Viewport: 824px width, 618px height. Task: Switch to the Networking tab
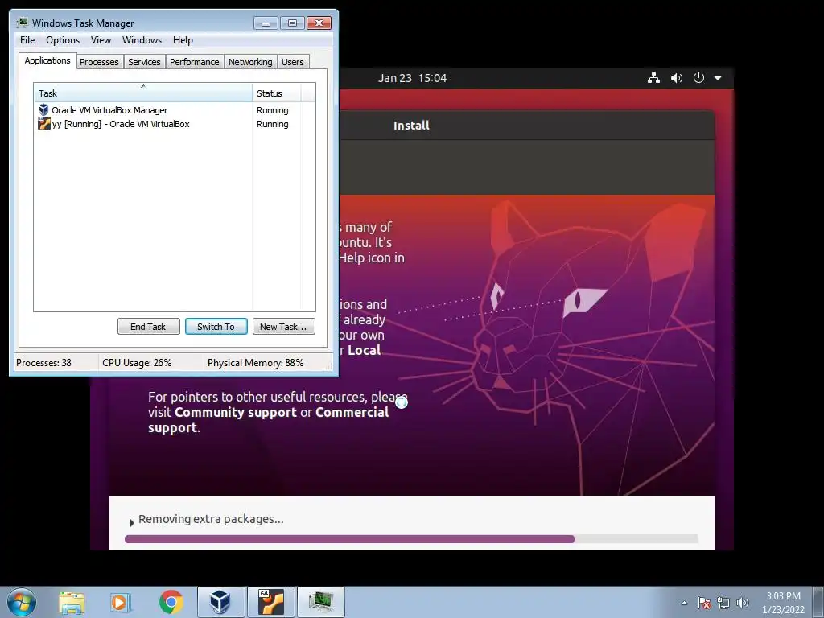pos(250,62)
